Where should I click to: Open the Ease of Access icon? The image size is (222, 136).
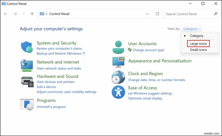tap(118, 92)
